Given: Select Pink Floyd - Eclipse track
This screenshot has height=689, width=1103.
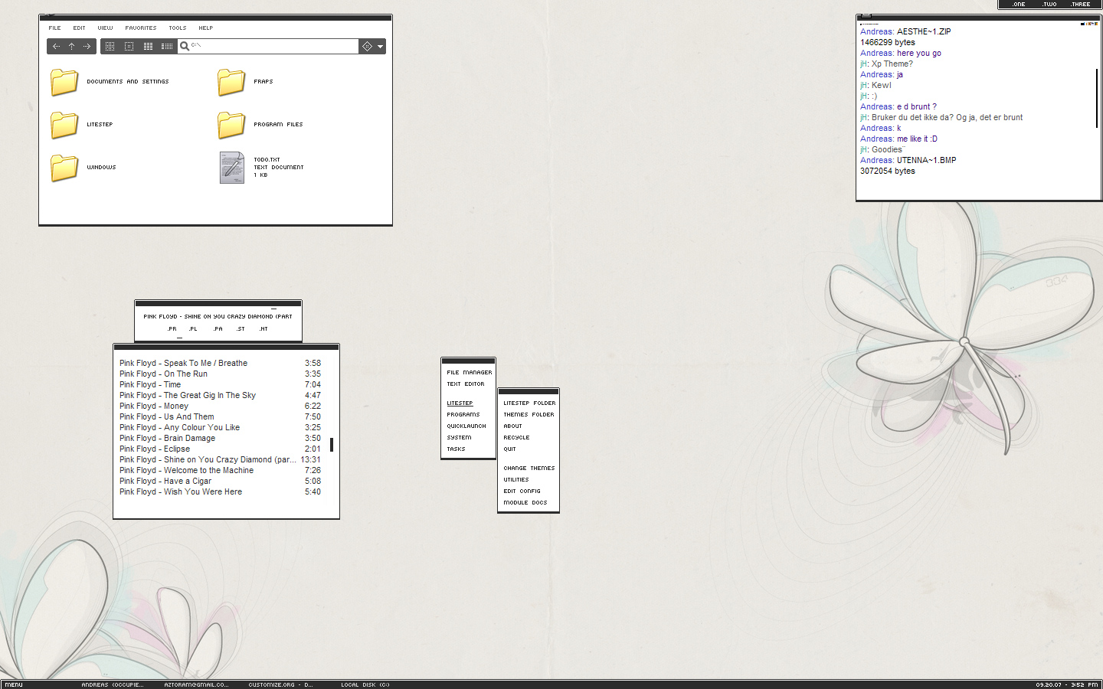Looking at the screenshot, I should [x=220, y=449].
